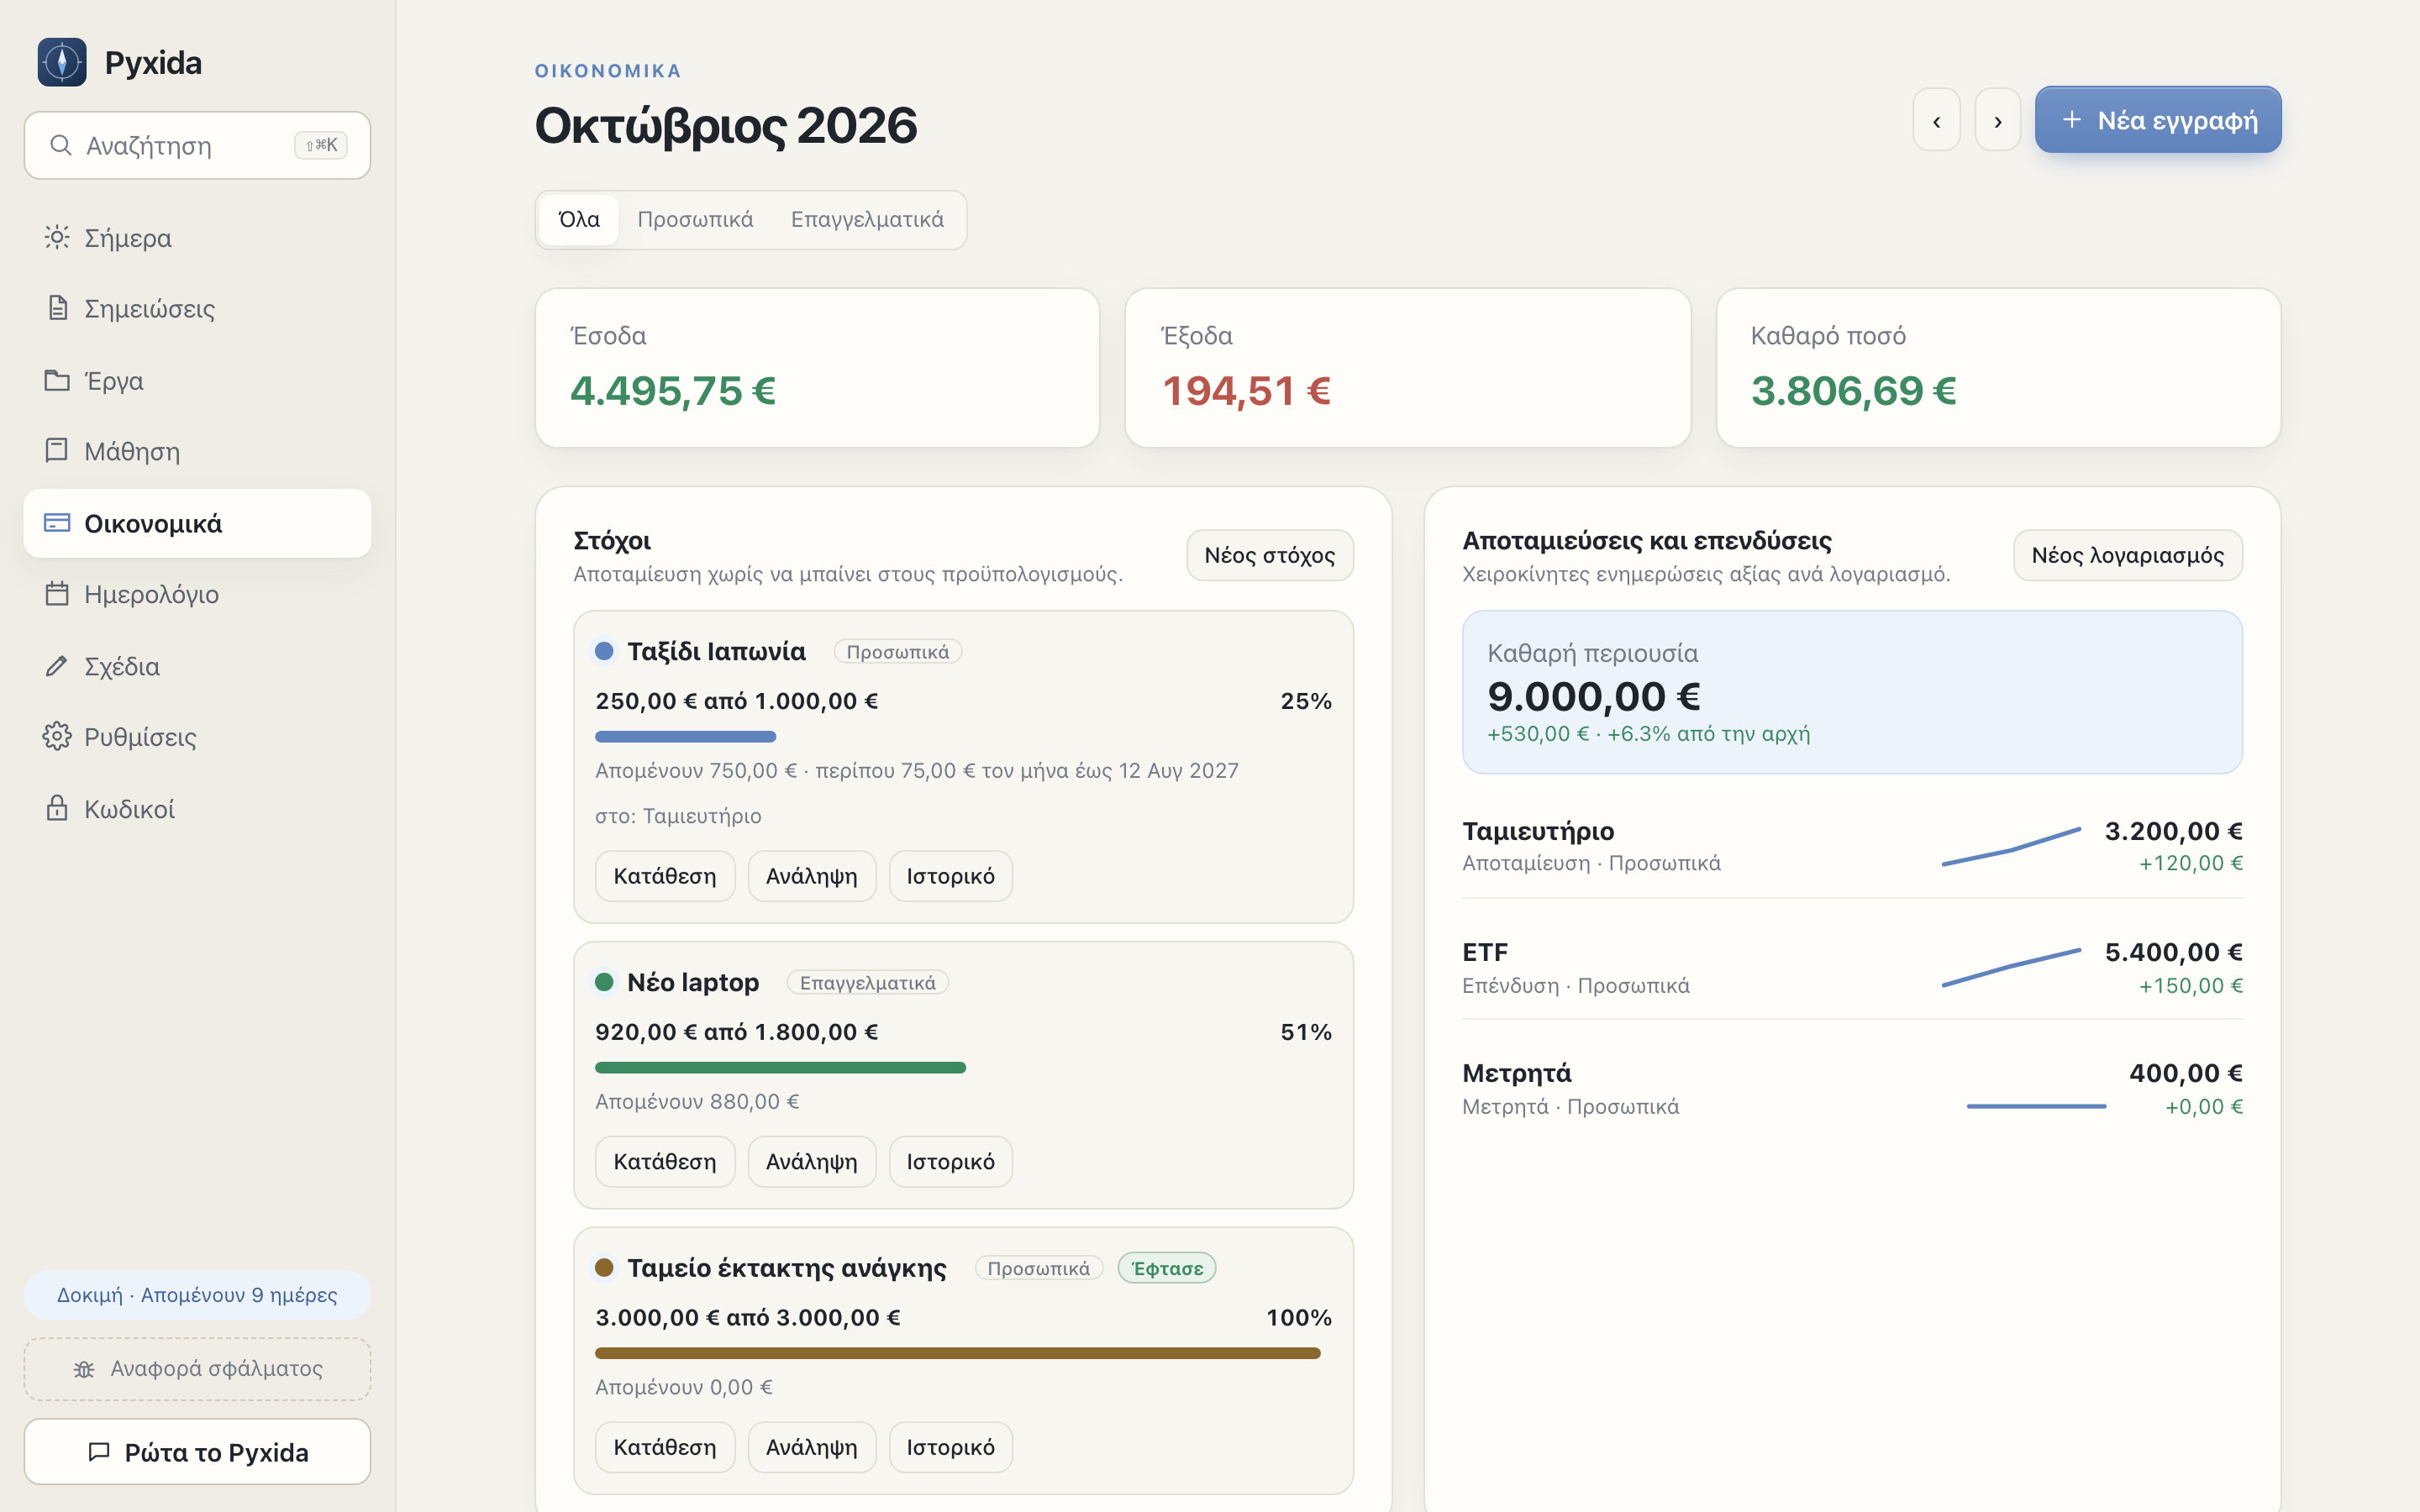
Task: Click the Νέος στόχος button
Action: [1270, 555]
